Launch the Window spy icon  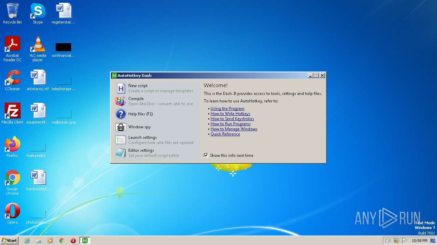pyautogui.click(x=121, y=127)
